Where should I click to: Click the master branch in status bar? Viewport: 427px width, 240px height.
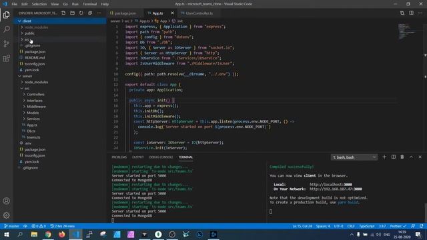11,226
